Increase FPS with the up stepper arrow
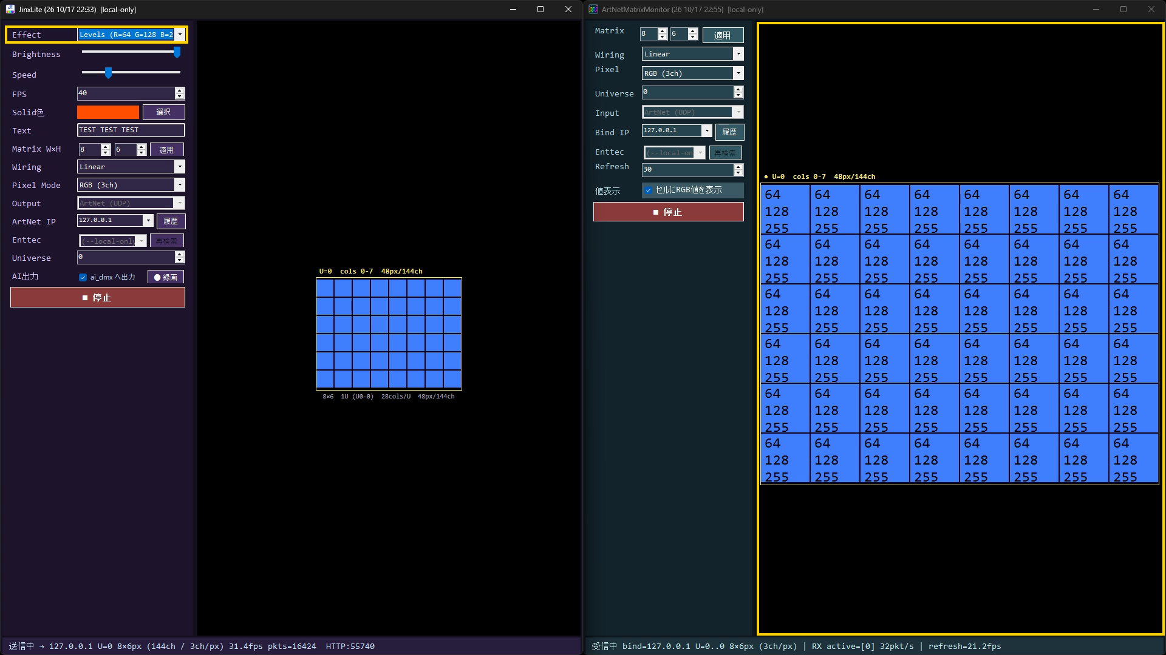 click(x=180, y=90)
